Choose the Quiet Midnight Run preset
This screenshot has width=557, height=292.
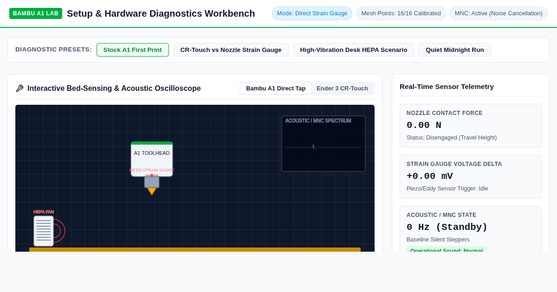[x=455, y=50]
